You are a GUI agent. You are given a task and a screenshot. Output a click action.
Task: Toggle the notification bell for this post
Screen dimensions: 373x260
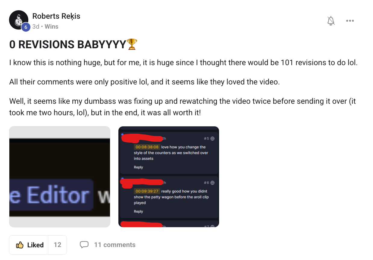tap(331, 21)
